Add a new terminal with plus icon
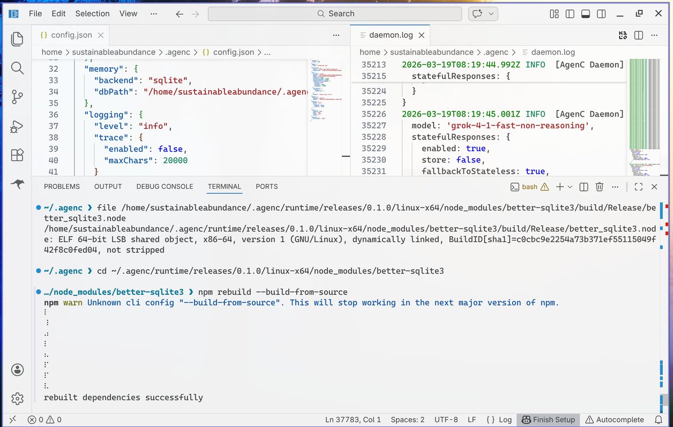This screenshot has width=673, height=427. [560, 187]
